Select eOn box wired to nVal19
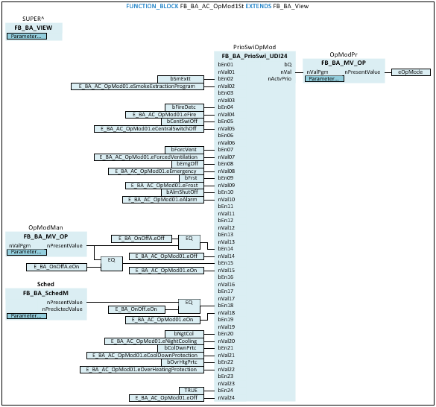The width and height of the screenshot is (436, 407). pos(162,320)
